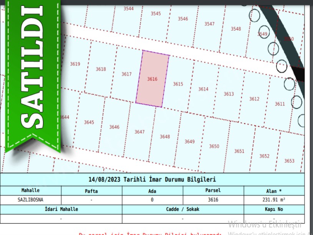Click parcel 3548 in the top row
Viewport: 313px width, 235px height.
(236, 29)
